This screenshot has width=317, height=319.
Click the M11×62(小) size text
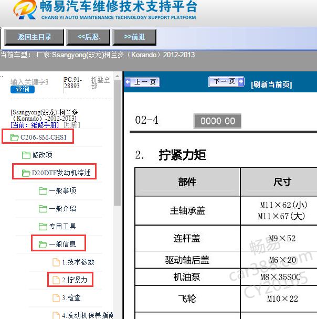click(x=283, y=205)
